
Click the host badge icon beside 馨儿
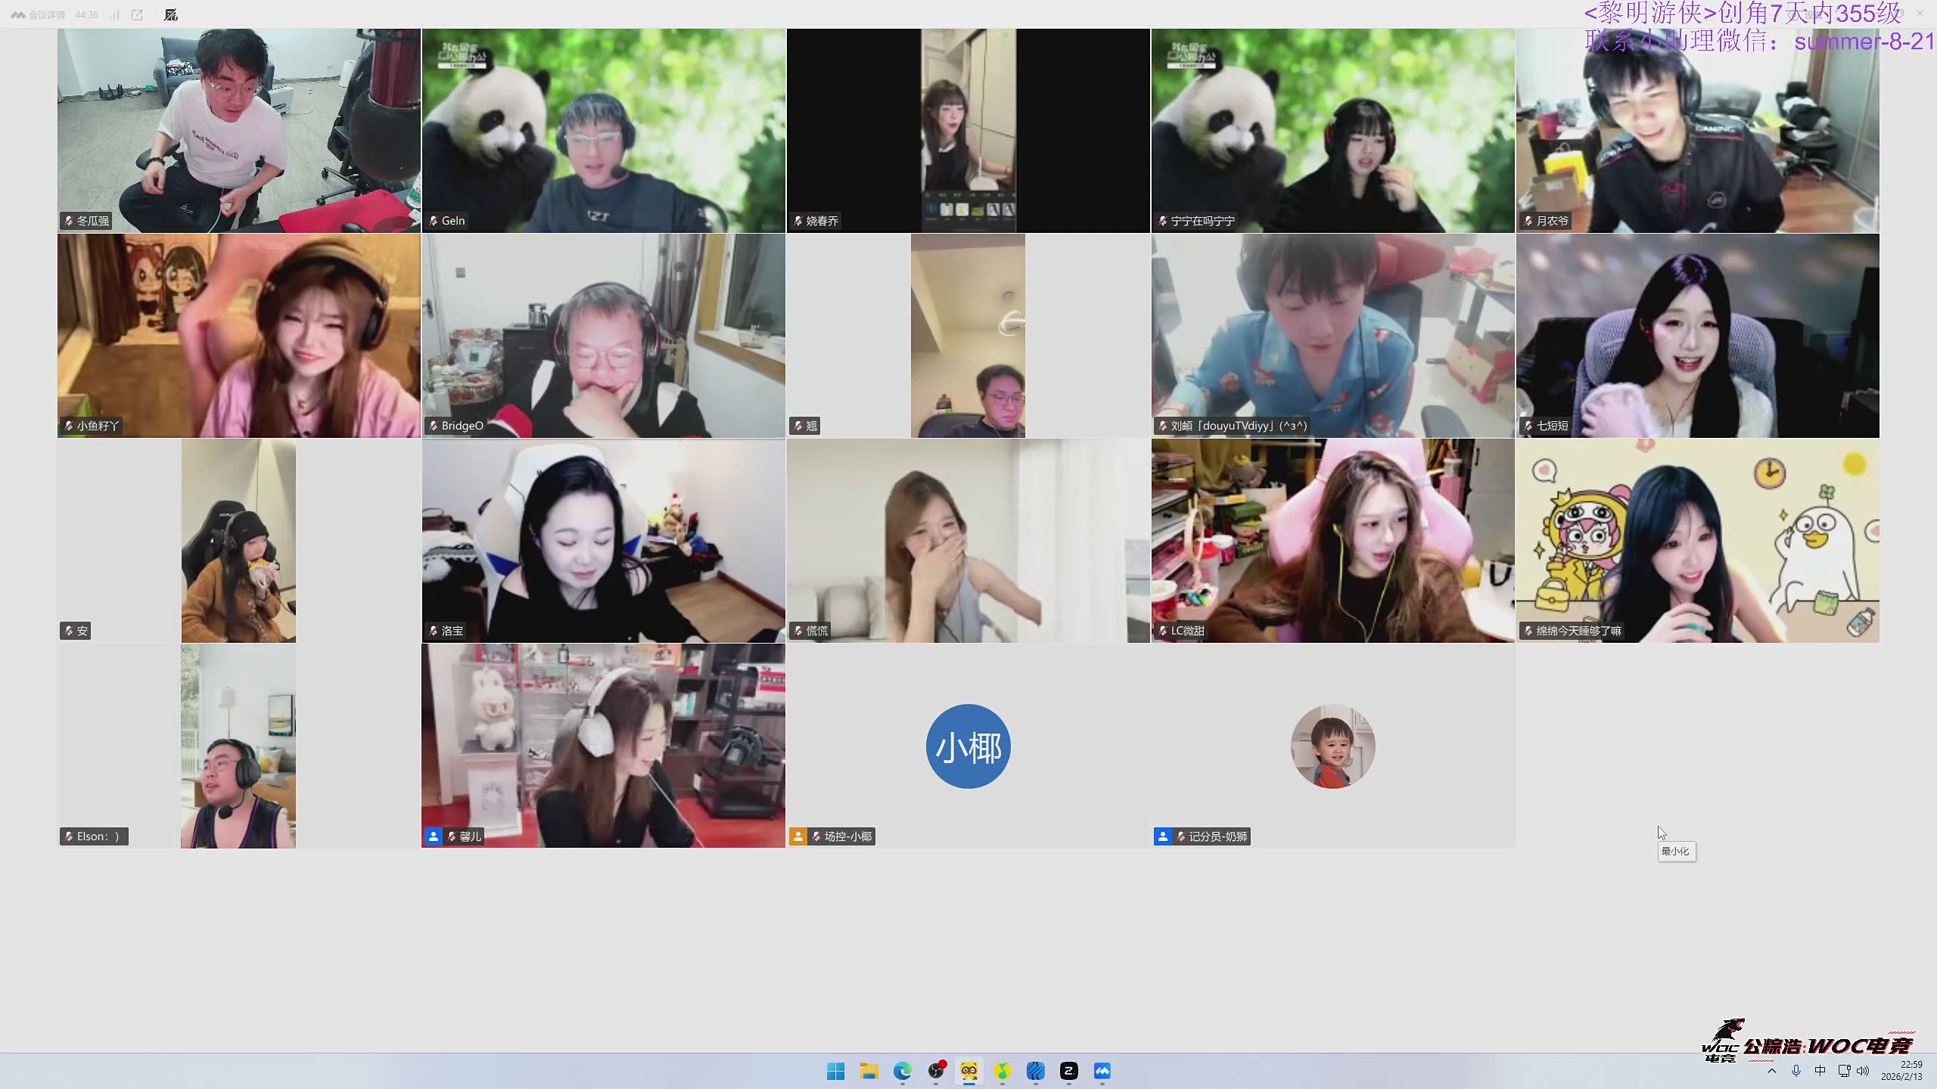click(433, 836)
